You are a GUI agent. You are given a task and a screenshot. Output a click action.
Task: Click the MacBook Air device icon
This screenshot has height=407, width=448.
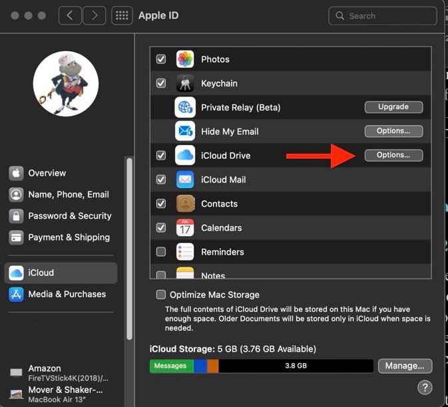click(16, 394)
